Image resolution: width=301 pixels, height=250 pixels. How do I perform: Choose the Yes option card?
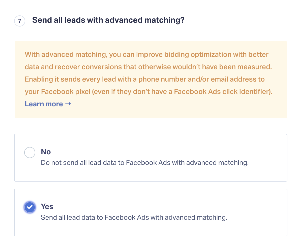pos(150,212)
